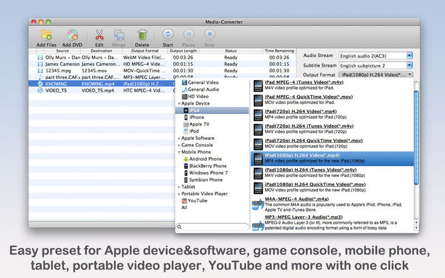Select Symbian Phone category
Screen dimensions: 445x278
coord(203,180)
